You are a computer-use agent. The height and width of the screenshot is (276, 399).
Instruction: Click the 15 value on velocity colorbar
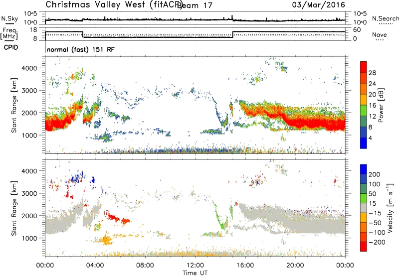372,204
